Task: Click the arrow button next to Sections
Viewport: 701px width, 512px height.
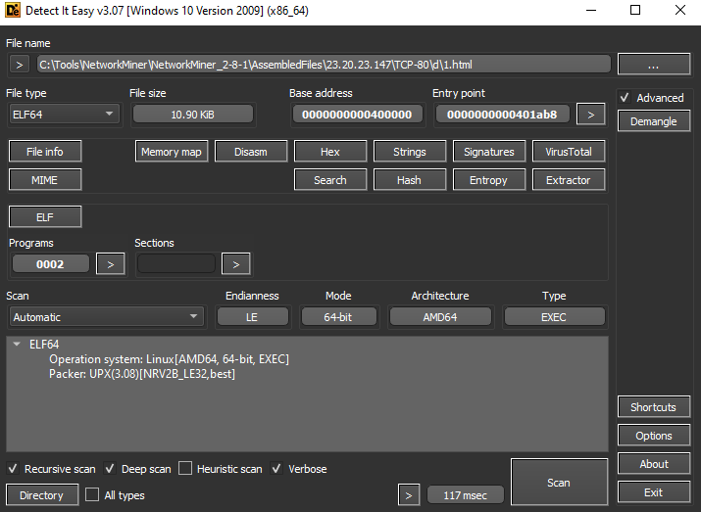Action: (x=235, y=263)
